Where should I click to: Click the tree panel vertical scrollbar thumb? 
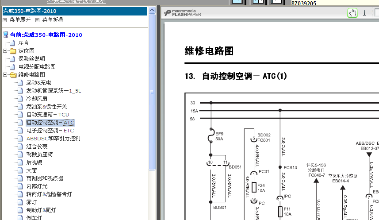click(x=152, y=92)
